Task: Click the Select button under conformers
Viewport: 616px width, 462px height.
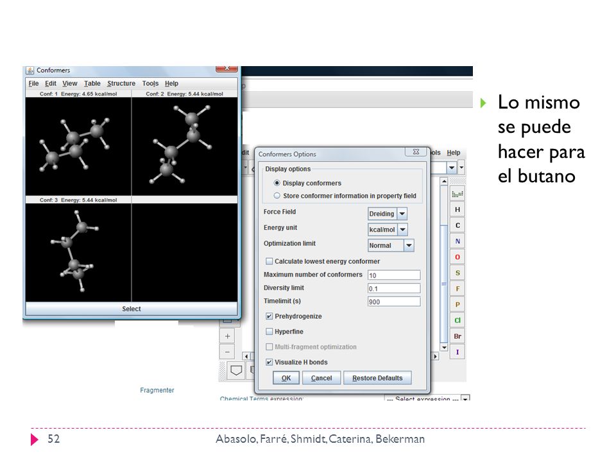Action: click(131, 309)
